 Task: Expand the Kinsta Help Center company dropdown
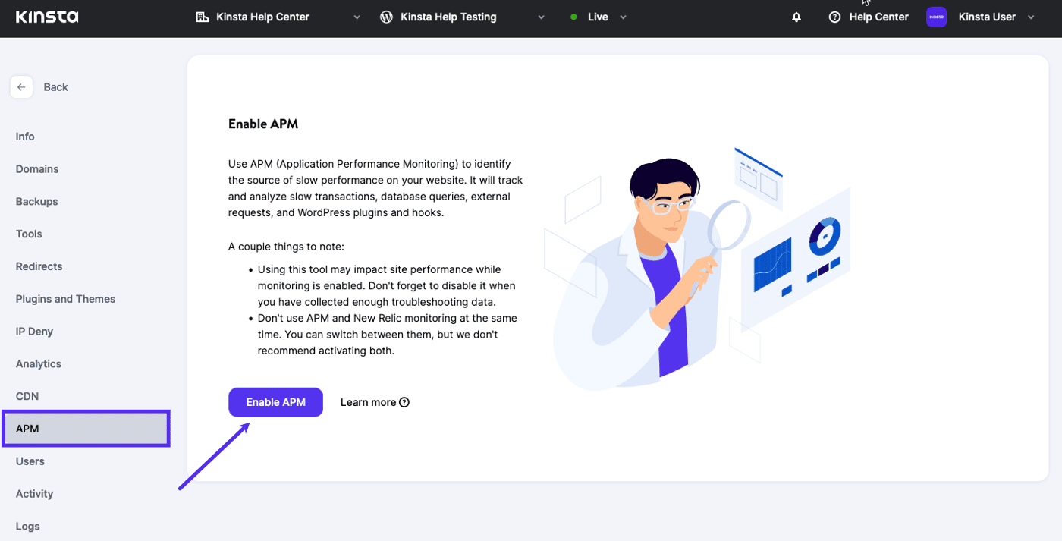coord(357,17)
